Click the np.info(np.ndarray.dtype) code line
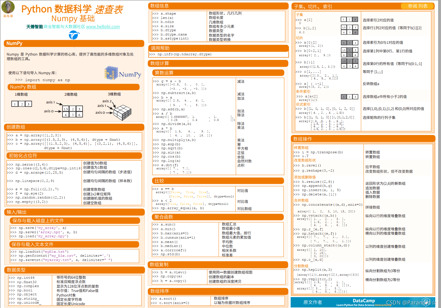This screenshot has height=308, width=441. point(180,54)
